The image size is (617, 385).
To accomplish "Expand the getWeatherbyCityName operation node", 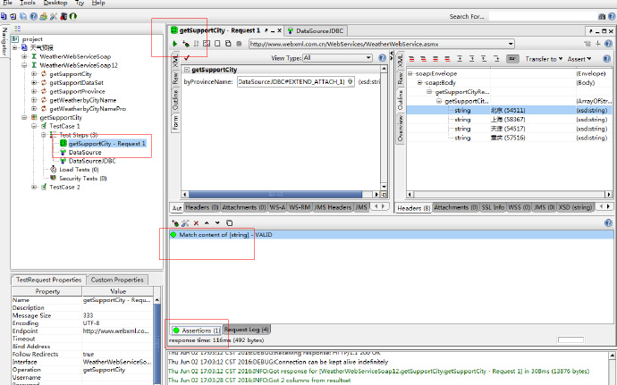I will [x=34, y=100].
